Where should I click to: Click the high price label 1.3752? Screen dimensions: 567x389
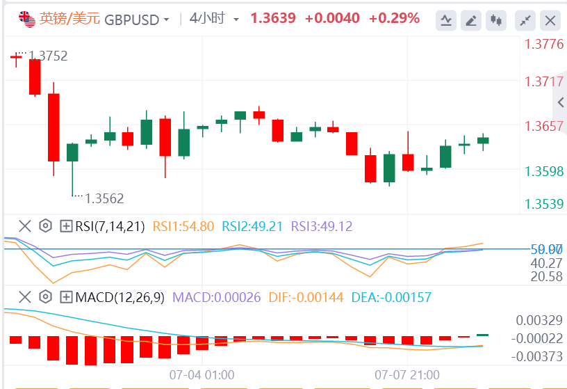coord(48,56)
